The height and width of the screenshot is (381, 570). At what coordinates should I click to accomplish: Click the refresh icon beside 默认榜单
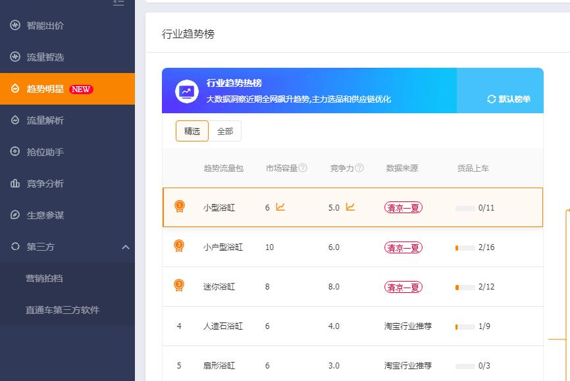click(x=491, y=100)
